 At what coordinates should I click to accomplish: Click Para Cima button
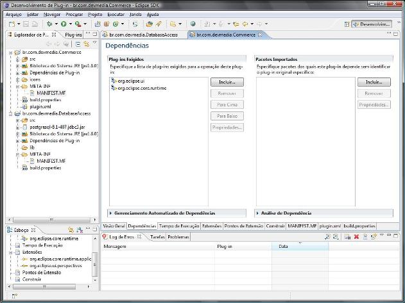[x=227, y=104]
